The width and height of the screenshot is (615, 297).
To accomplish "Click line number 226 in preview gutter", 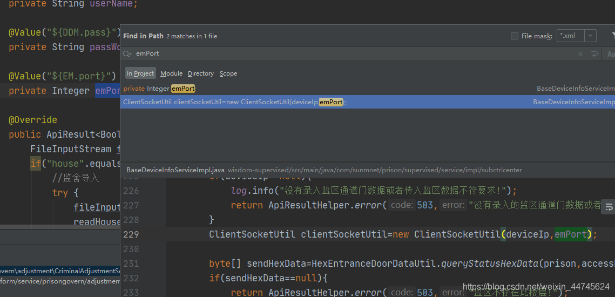I will pos(131,191).
